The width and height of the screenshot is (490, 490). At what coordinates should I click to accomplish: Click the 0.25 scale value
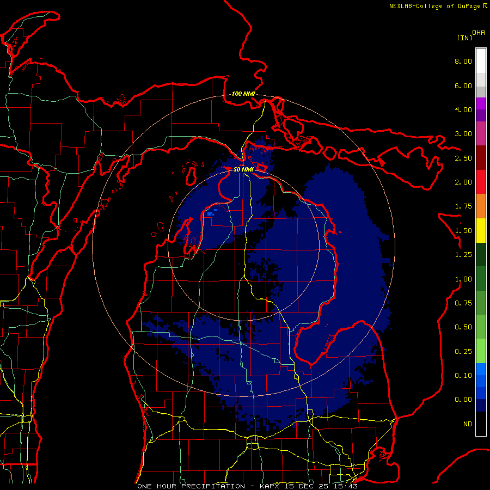tap(463, 352)
